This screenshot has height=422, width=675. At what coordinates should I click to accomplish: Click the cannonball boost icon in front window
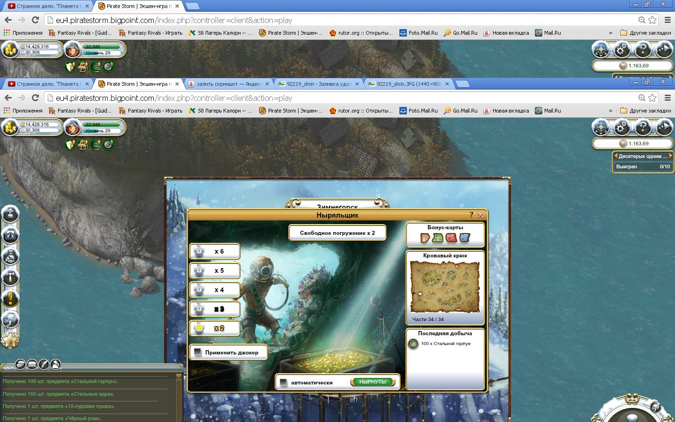tap(83, 145)
